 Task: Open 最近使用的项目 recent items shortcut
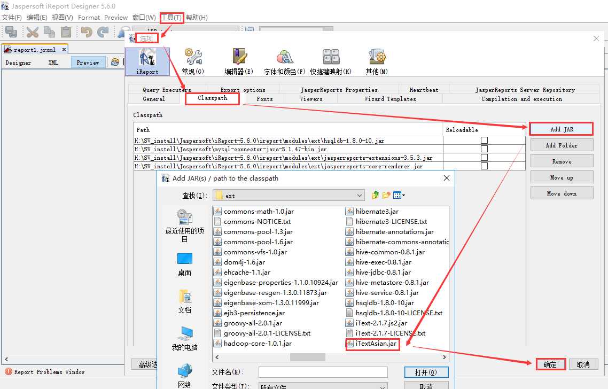pyautogui.click(x=184, y=225)
